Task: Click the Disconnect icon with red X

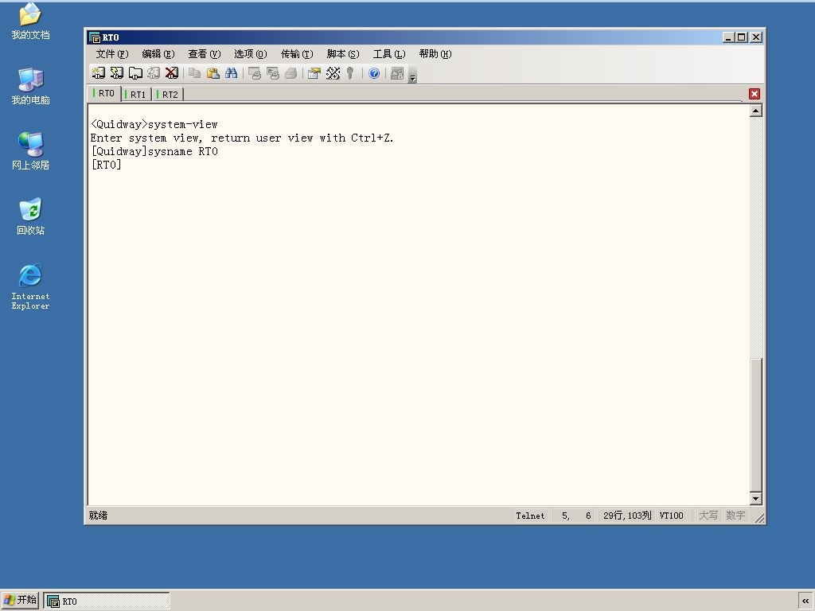Action: pos(172,73)
